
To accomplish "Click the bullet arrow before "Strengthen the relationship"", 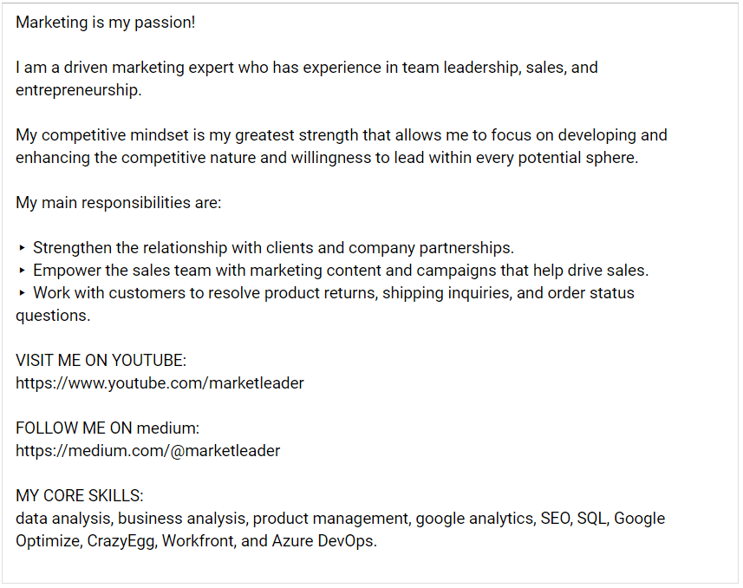I will (x=23, y=248).
